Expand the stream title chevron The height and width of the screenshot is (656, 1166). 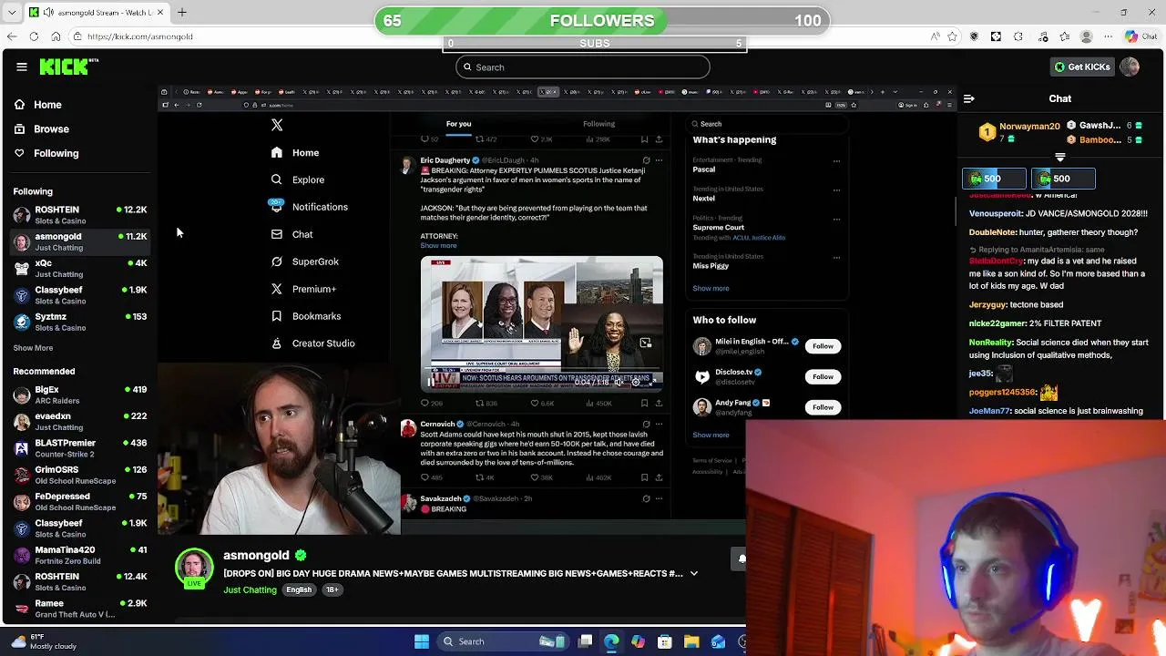pyautogui.click(x=694, y=574)
